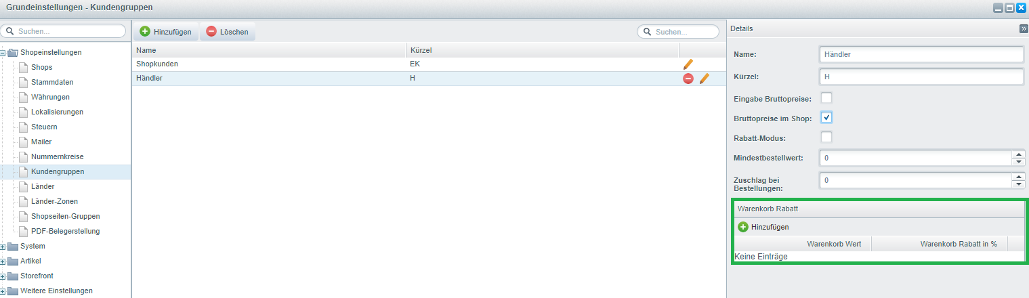Enable the Eingabe Bruttopreise checkbox
This screenshot has width=1029, height=298.
826,98
